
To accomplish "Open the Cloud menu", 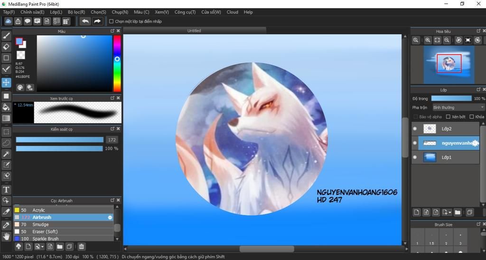I will (233, 12).
